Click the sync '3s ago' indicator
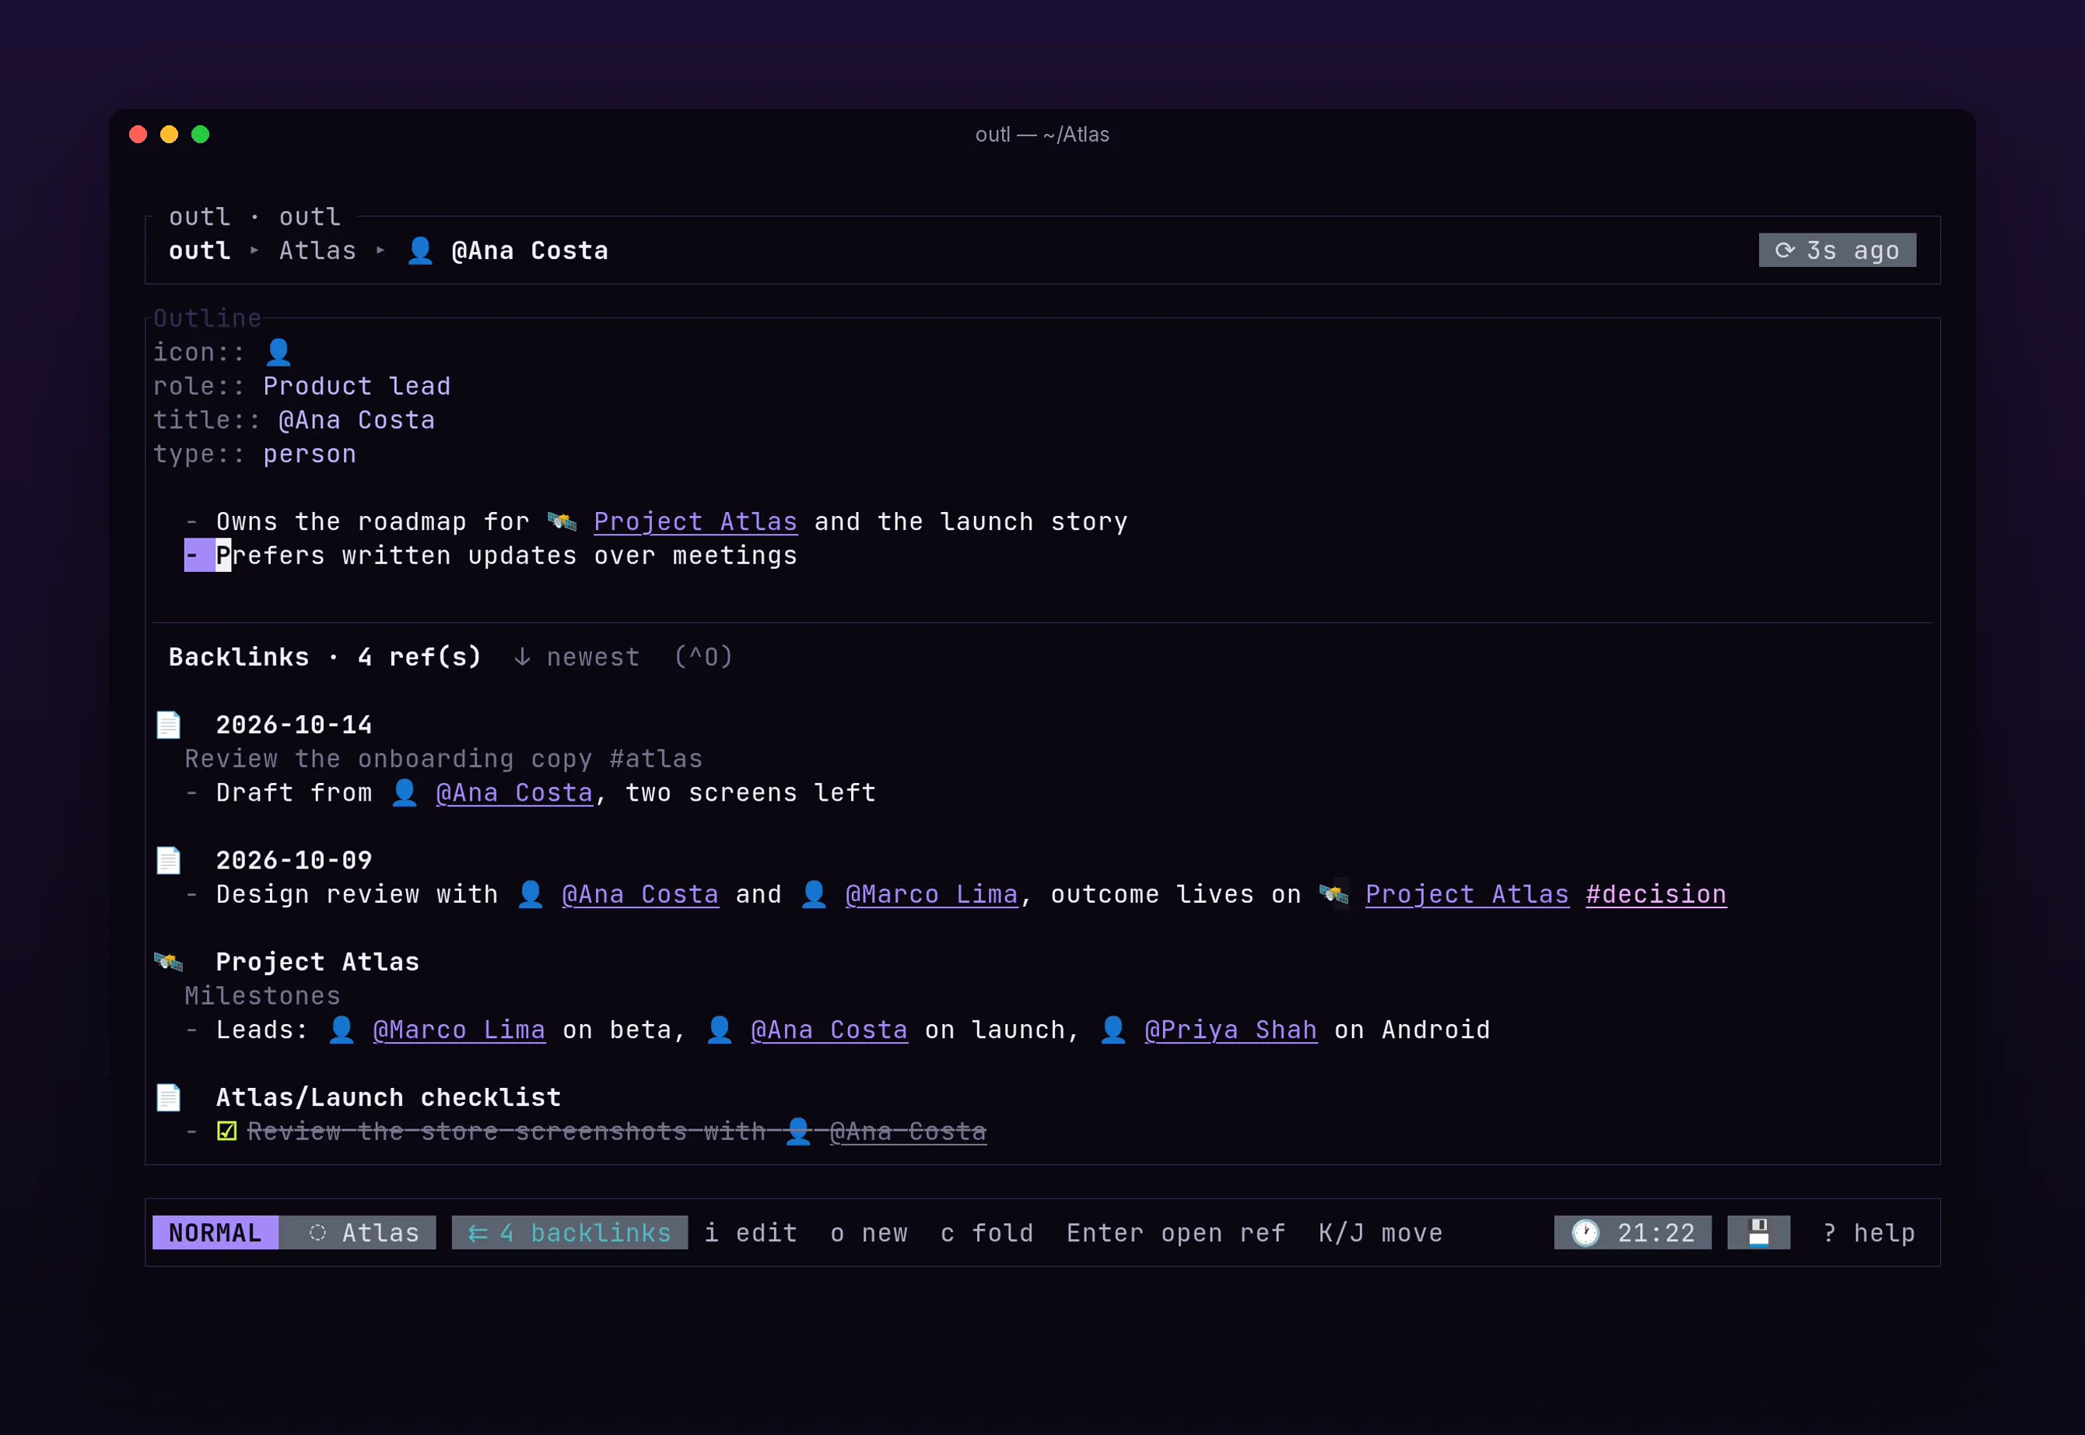This screenshot has height=1435, width=2085. click(x=1837, y=250)
